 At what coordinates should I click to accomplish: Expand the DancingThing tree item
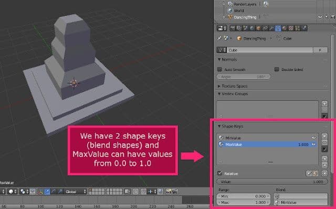coord(224,17)
